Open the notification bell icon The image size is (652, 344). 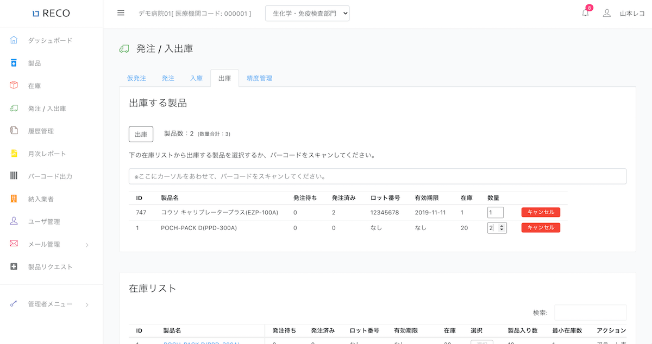pos(585,13)
